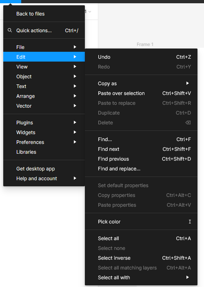
Task: Open the Help and account submenu
Action: (x=44, y=179)
